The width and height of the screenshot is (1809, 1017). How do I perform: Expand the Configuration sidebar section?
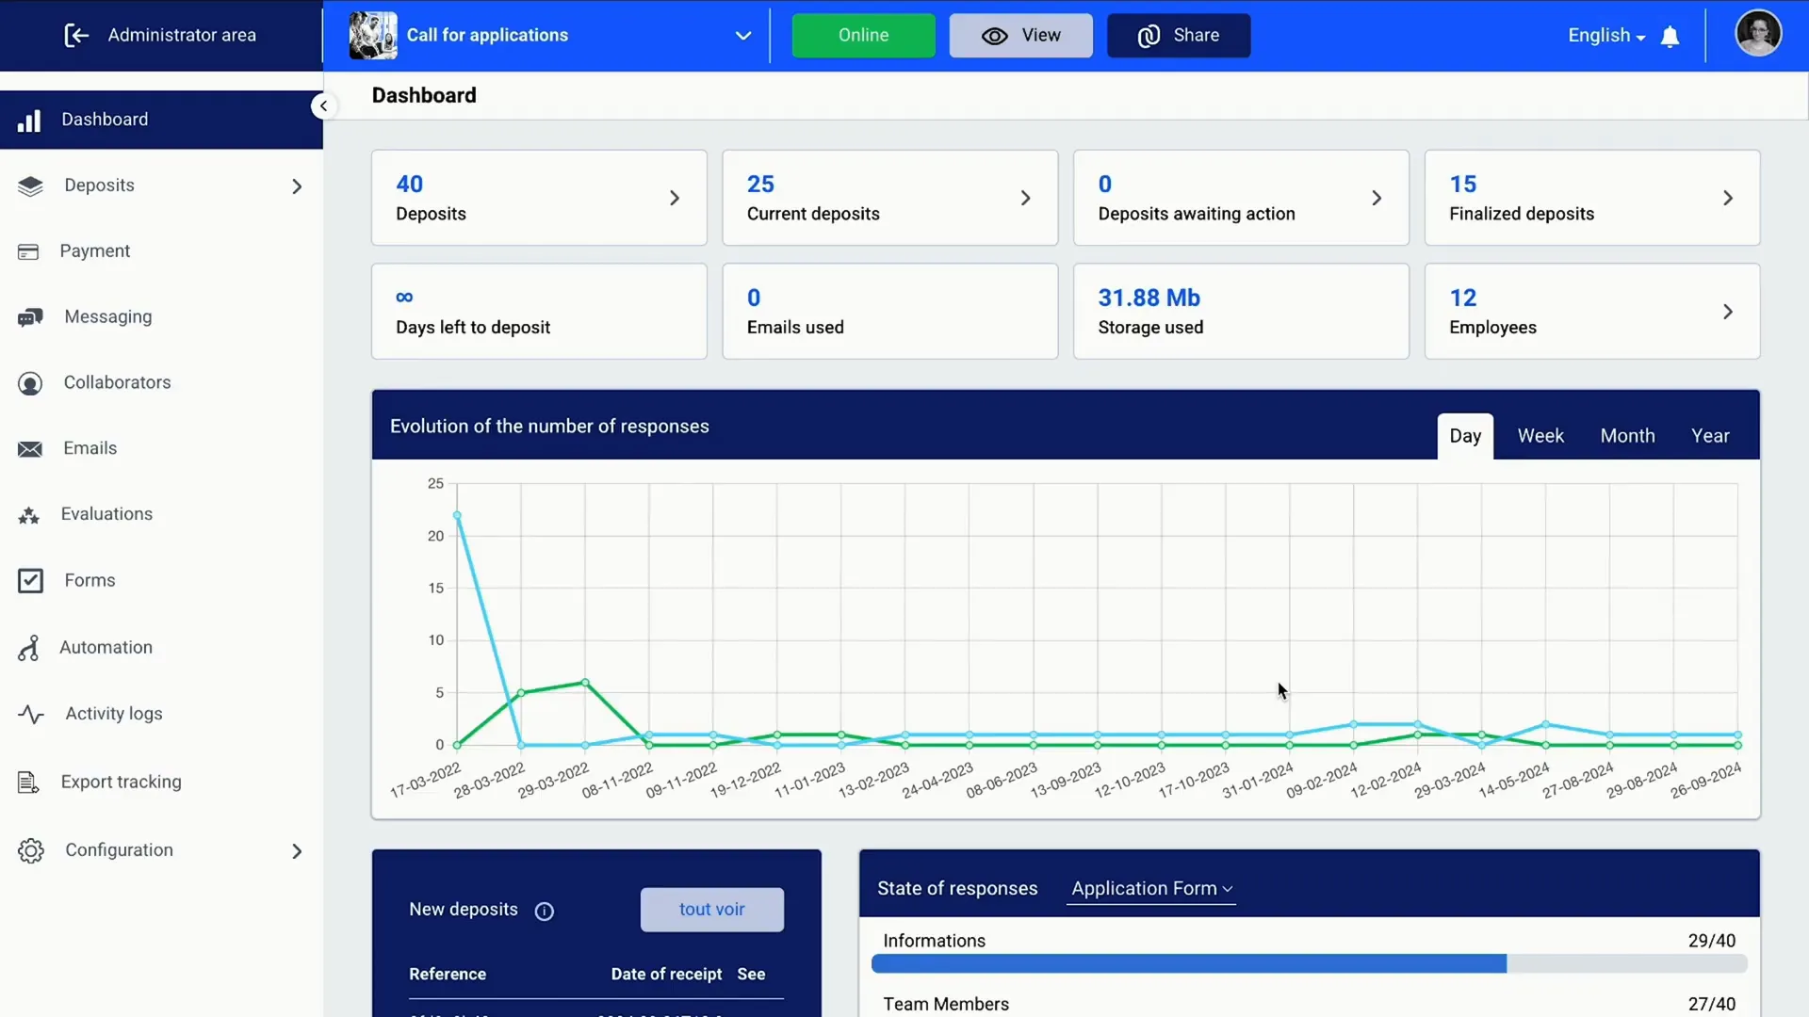coord(296,849)
